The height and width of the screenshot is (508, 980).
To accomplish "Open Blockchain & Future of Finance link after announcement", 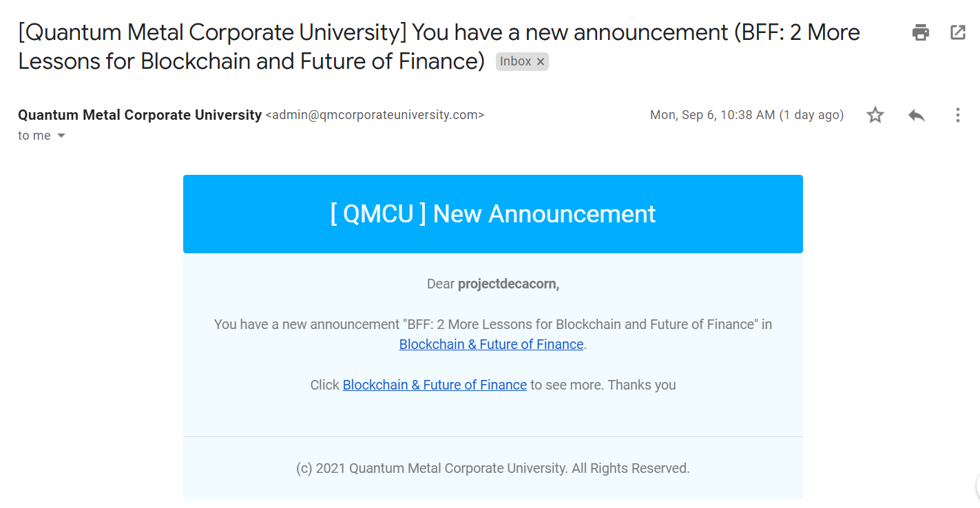I will pos(492,344).
